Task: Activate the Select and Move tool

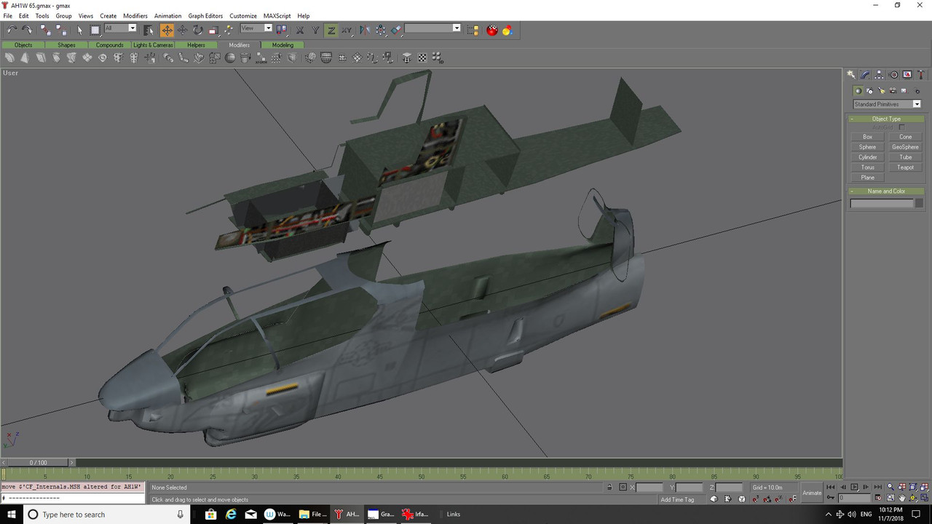Action: pos(167,30)
